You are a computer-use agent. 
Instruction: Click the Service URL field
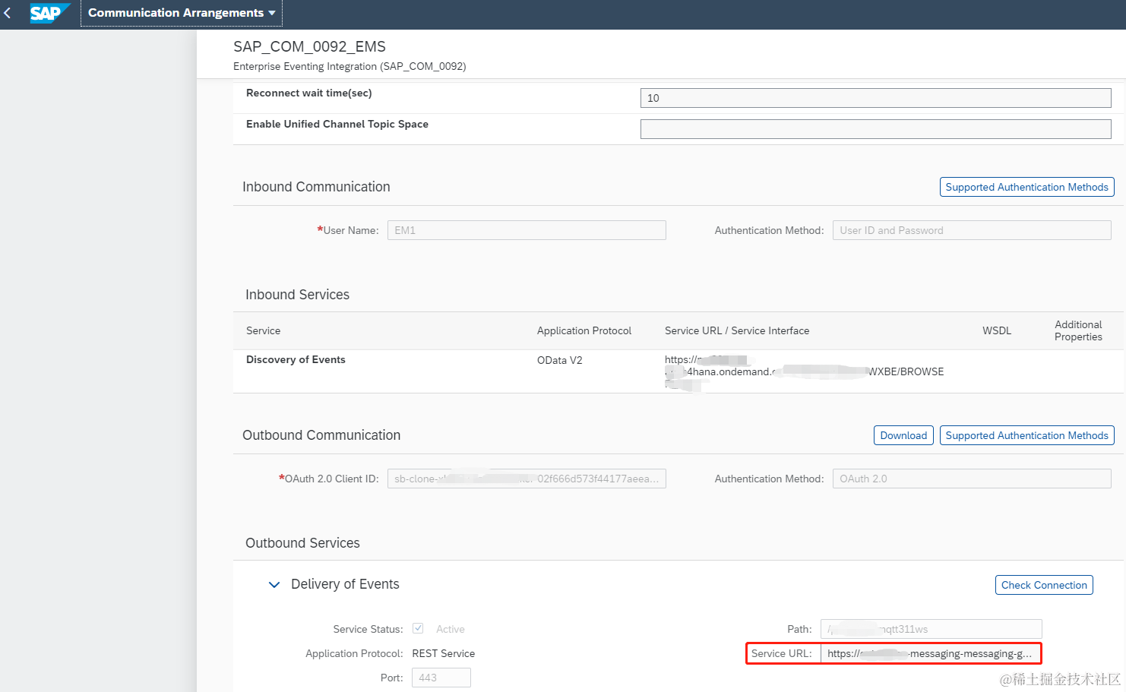click(931, 653)
